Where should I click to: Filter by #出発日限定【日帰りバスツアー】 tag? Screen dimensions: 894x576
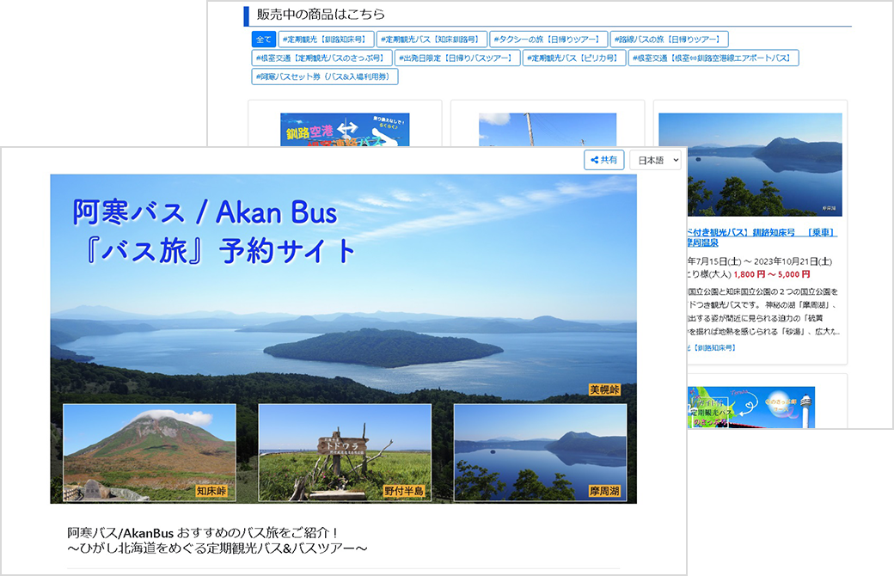pyautogui.click(x=457, y=58)
